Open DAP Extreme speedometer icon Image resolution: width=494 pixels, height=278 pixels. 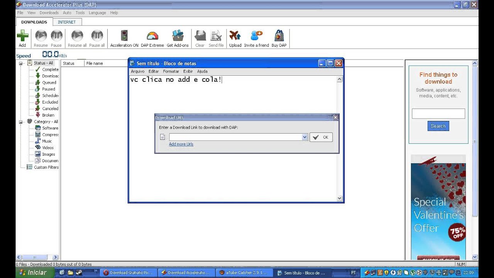[152, 36]
